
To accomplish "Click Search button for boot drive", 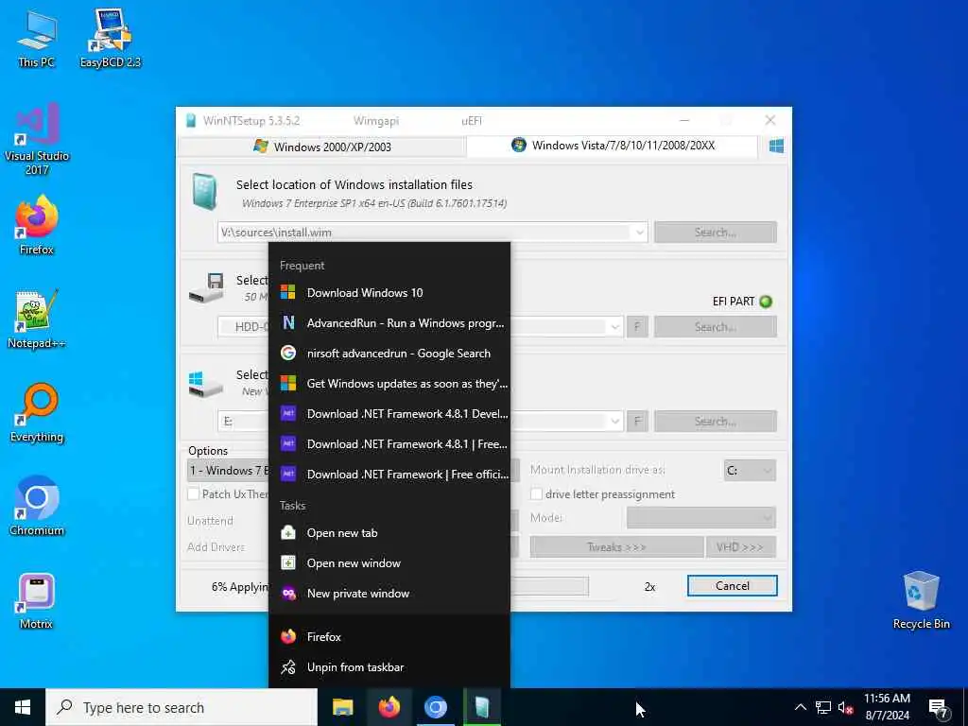I will 715,326.
